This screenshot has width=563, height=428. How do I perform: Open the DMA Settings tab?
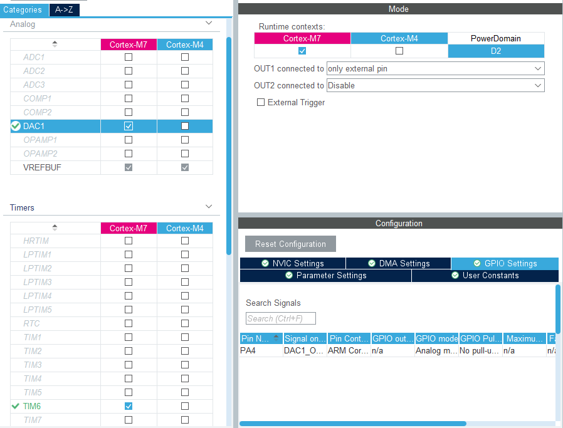(x=398, y=263)
